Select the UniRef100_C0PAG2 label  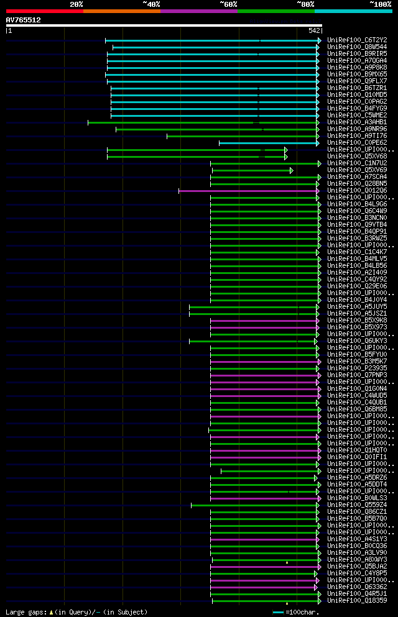coord(357,101)
